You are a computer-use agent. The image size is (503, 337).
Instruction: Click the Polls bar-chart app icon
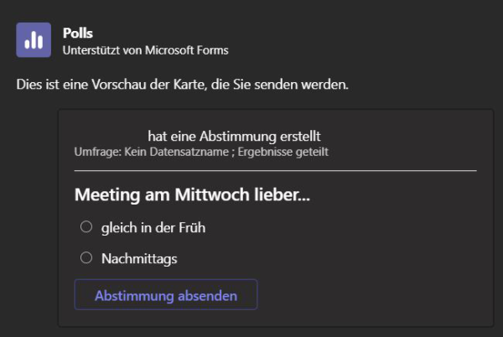pyautogui.click(x=34, y=39)
